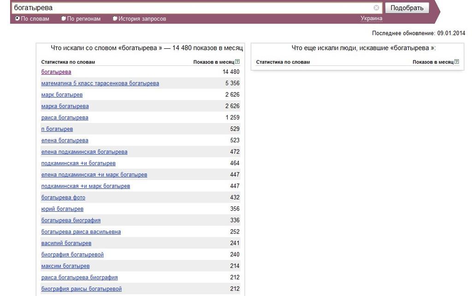Open help icon beside right 'Показов в месяц'
The width and height of the screenshot is (472, 296).
pyautogui.click(x=457, y=62)
